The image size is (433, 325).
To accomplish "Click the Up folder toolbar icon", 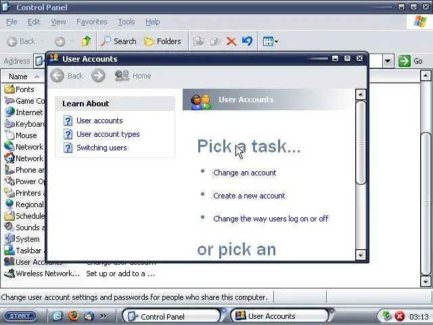I will [x=86, y=41].
